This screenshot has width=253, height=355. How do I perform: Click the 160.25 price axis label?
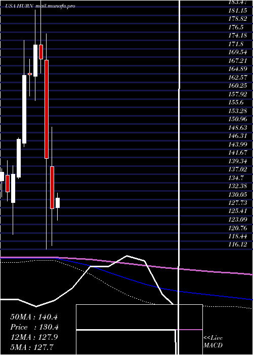tap(238, 86)
